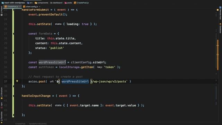The height and width of the screenshot is (125, 222).
Task: Click event.target.value in setState
Action: [x=121, y=106]
